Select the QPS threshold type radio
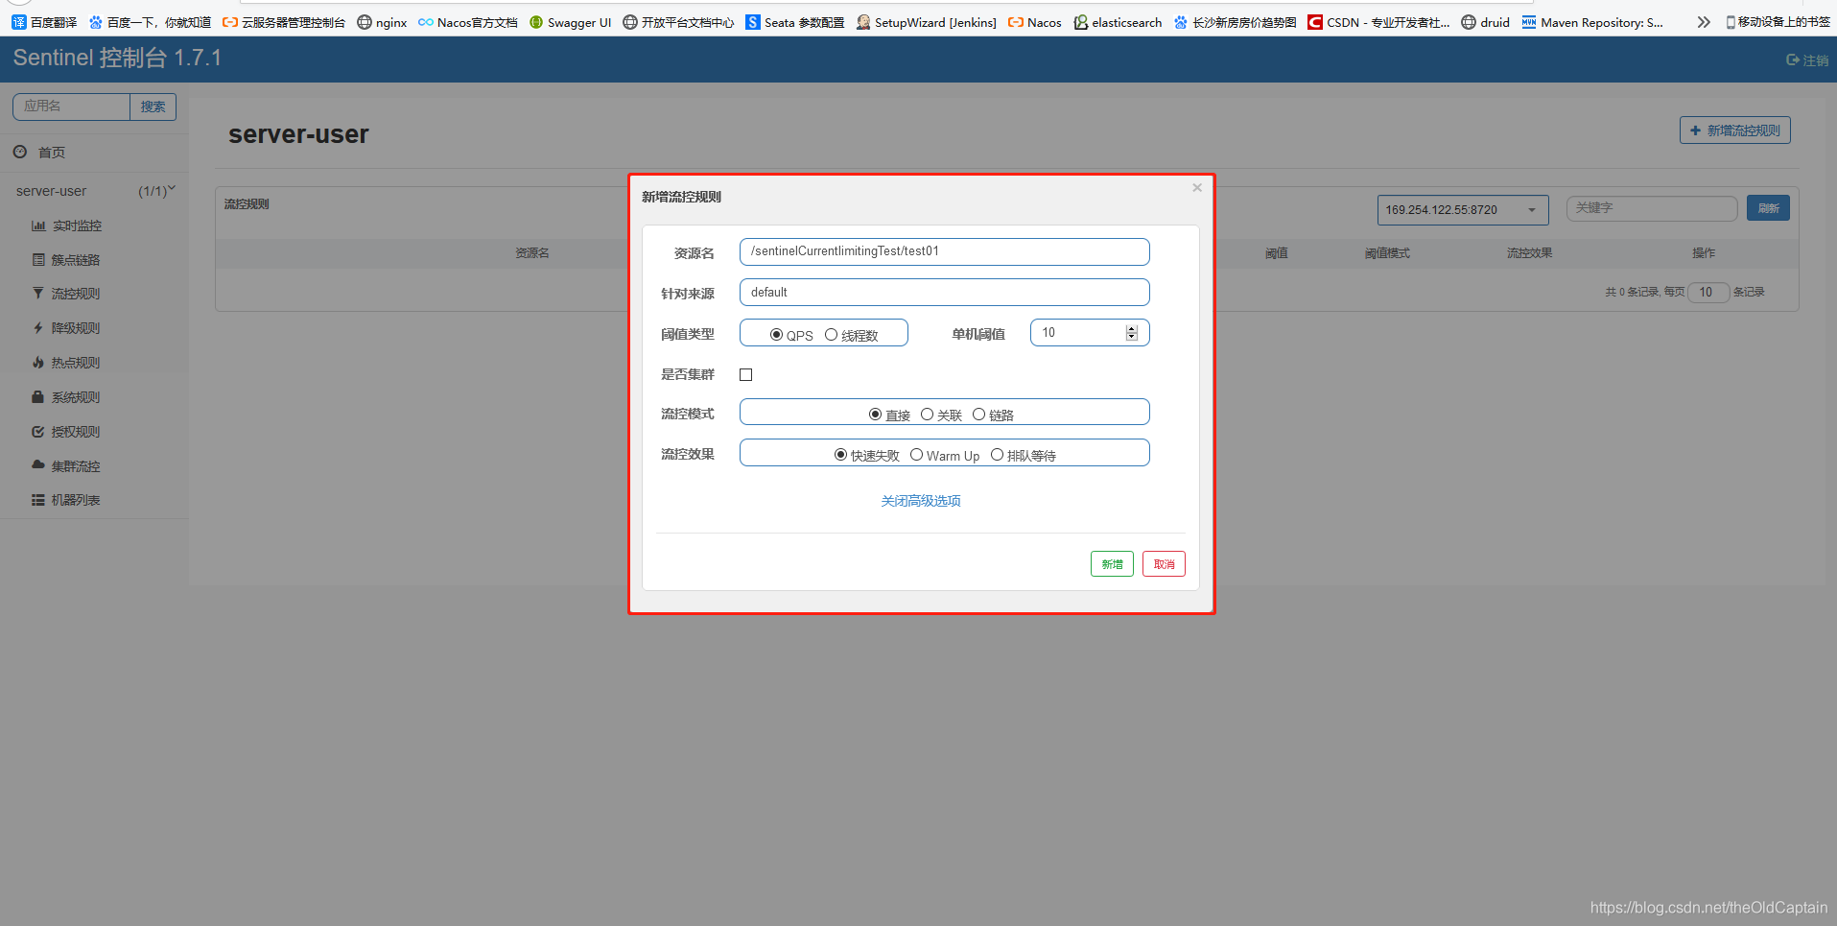The height and width of the screenshot is (926, 1837). [776, 335]
